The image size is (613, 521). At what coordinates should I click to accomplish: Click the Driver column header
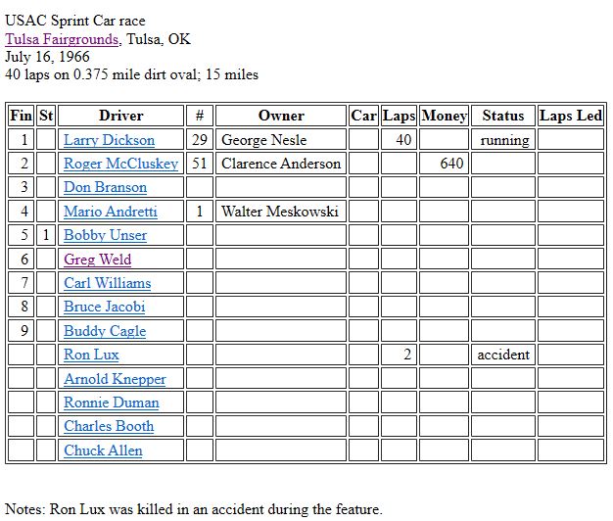(120, 116)
